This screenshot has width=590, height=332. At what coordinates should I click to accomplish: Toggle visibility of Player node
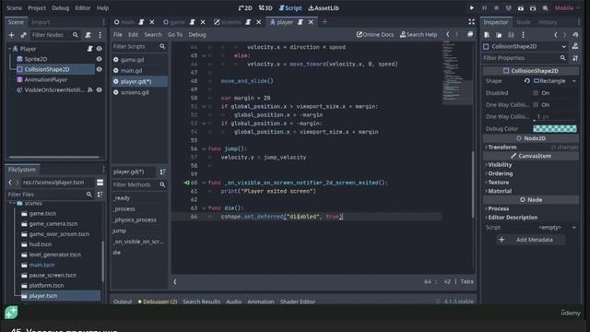pyautogui.click(x=99, y=49)
